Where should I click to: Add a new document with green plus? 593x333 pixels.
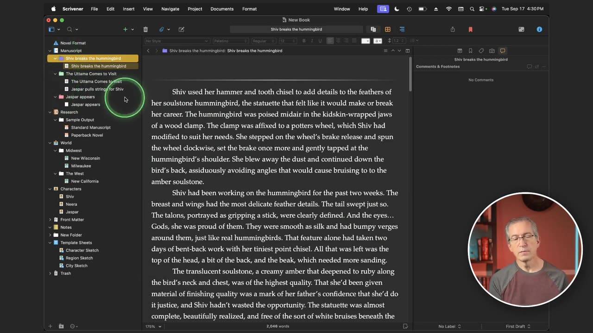pos(125,29)
